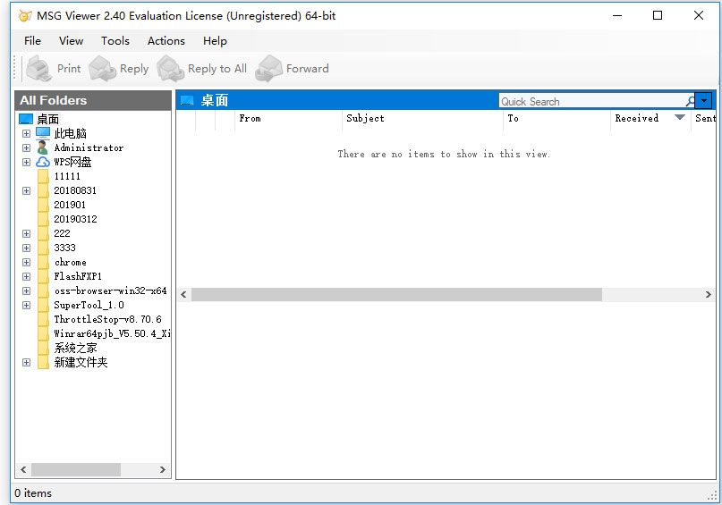Click the Forward toolbar icon
722x505 pixels.
[x=269, y=69]
